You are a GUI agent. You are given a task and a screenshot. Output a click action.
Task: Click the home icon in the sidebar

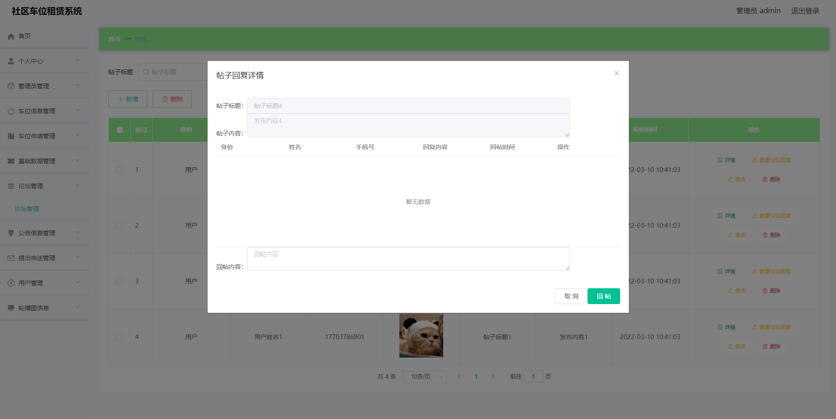11,36
